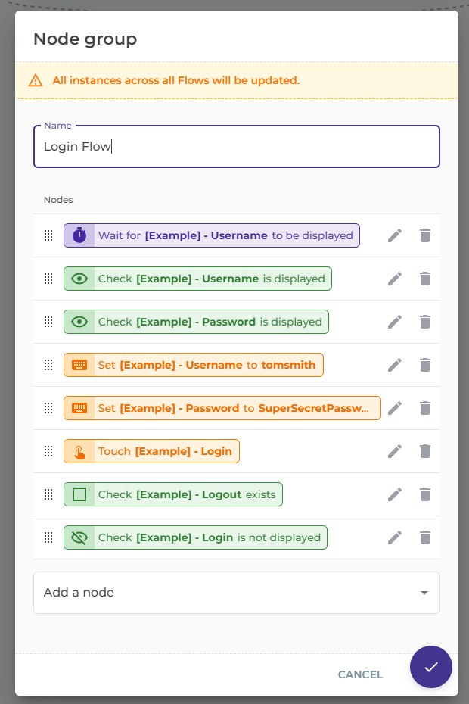Screen dimensions: 469x704
Task: Open the Add a node dropdown
Action: coord(227,593)
